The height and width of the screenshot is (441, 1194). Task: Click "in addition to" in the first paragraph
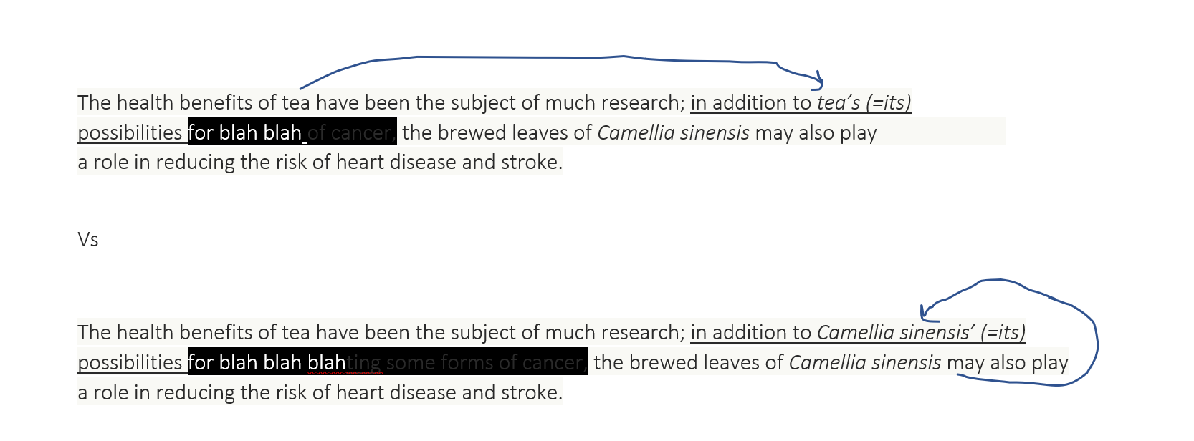click(x=750, y=103)
